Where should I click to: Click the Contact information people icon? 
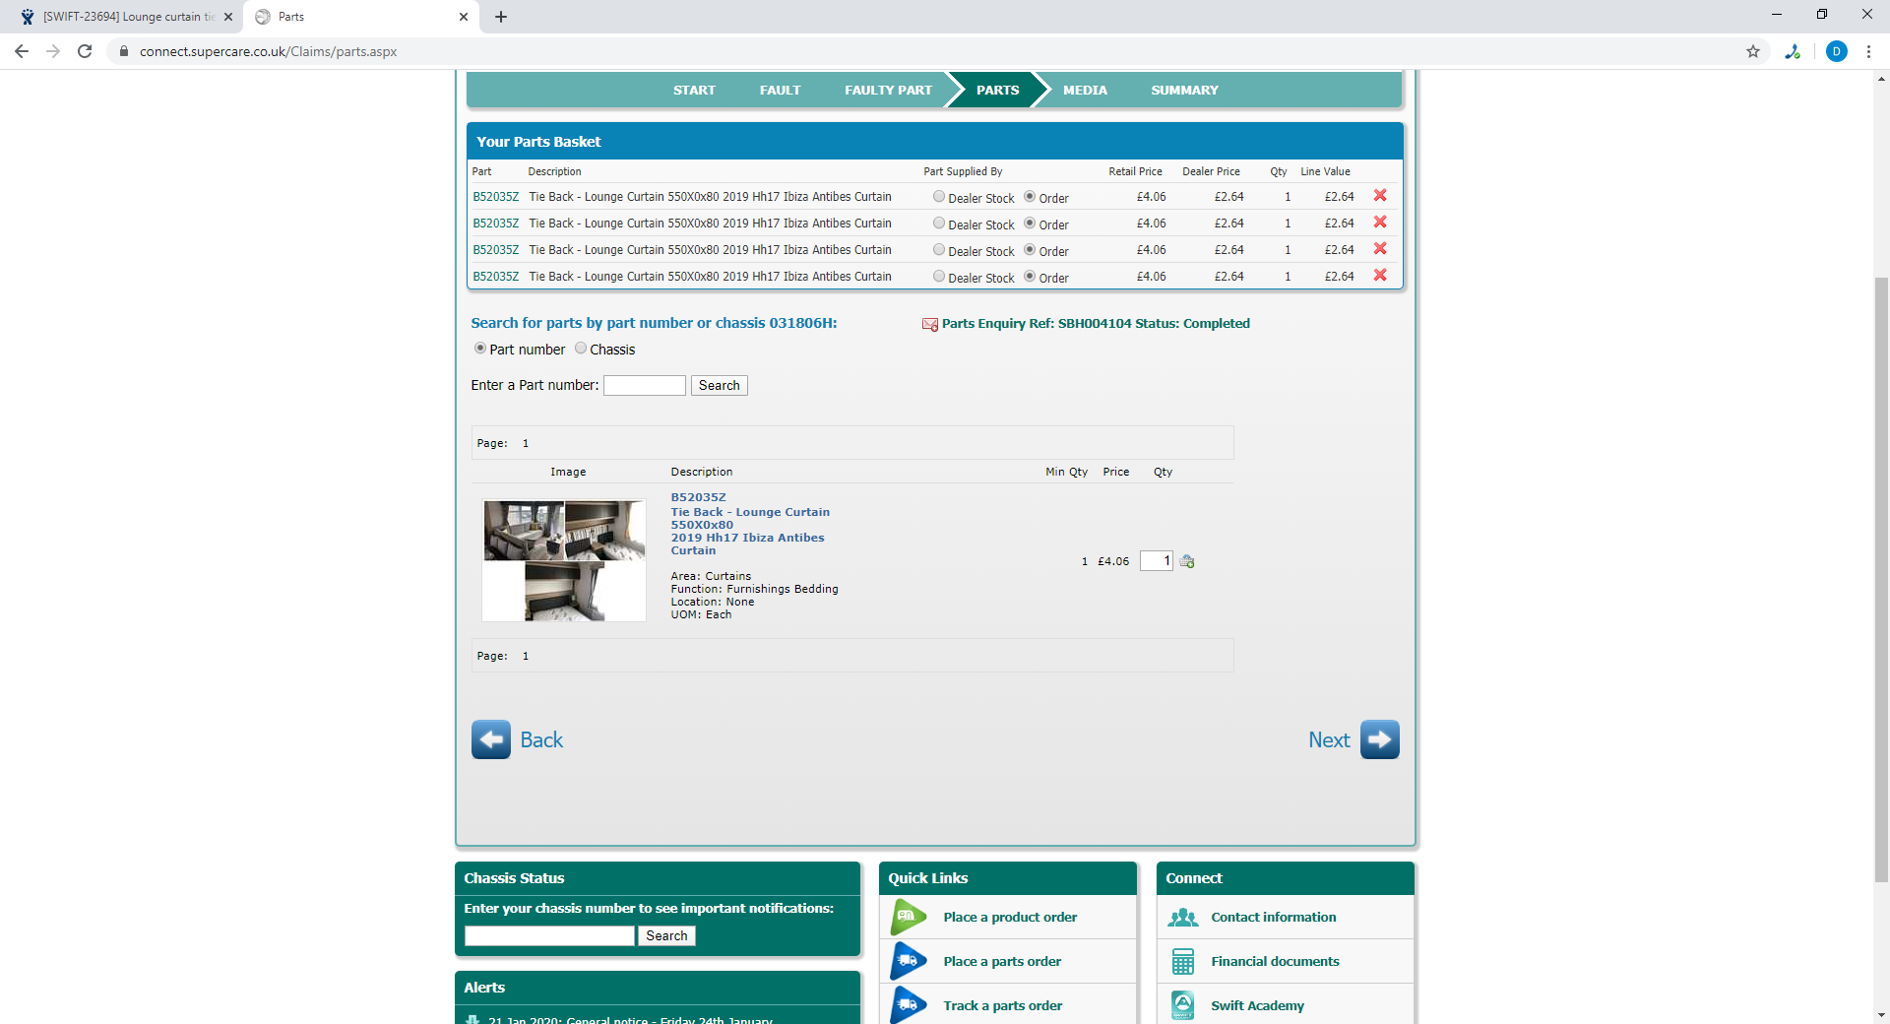1183,918
